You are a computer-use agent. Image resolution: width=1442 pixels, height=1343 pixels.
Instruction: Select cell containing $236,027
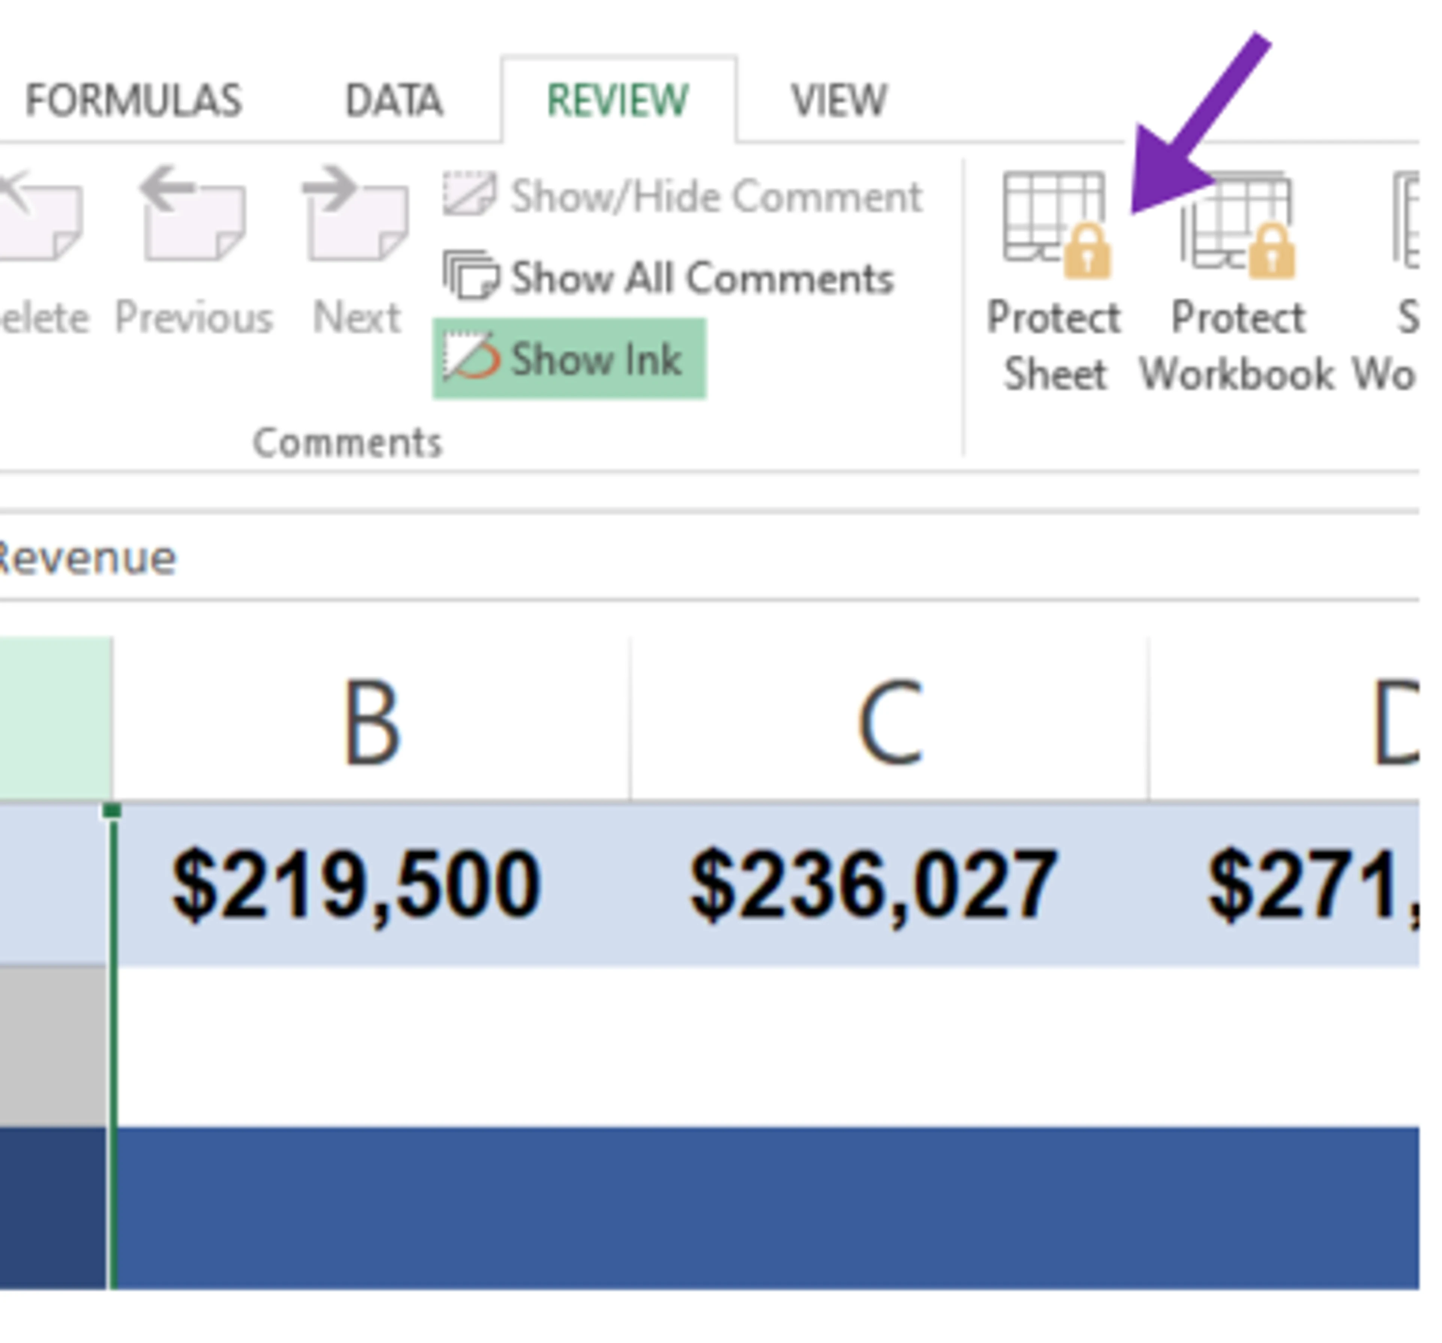[x=873, y=885]
